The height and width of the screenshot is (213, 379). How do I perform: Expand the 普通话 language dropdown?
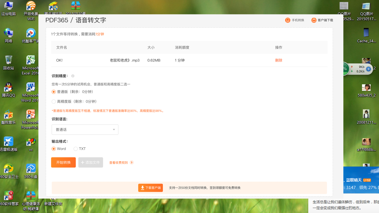(85, 129)
